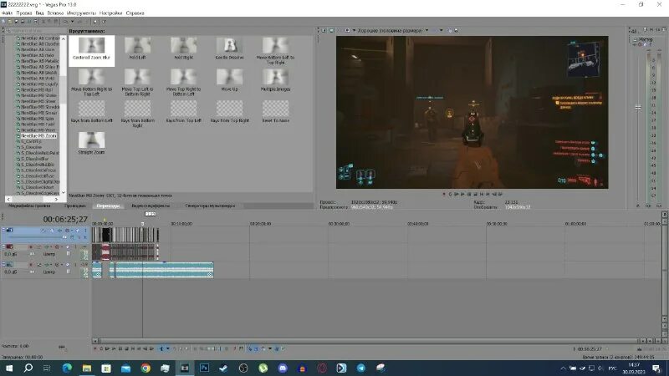Open automation settings dropdown on first audio track
This screenshot has width=669, height=376.
(x=62, y=246)
